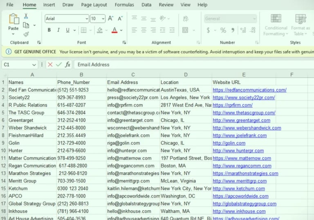
Task: Switch to Insert tab
Action: click(49, 5)
